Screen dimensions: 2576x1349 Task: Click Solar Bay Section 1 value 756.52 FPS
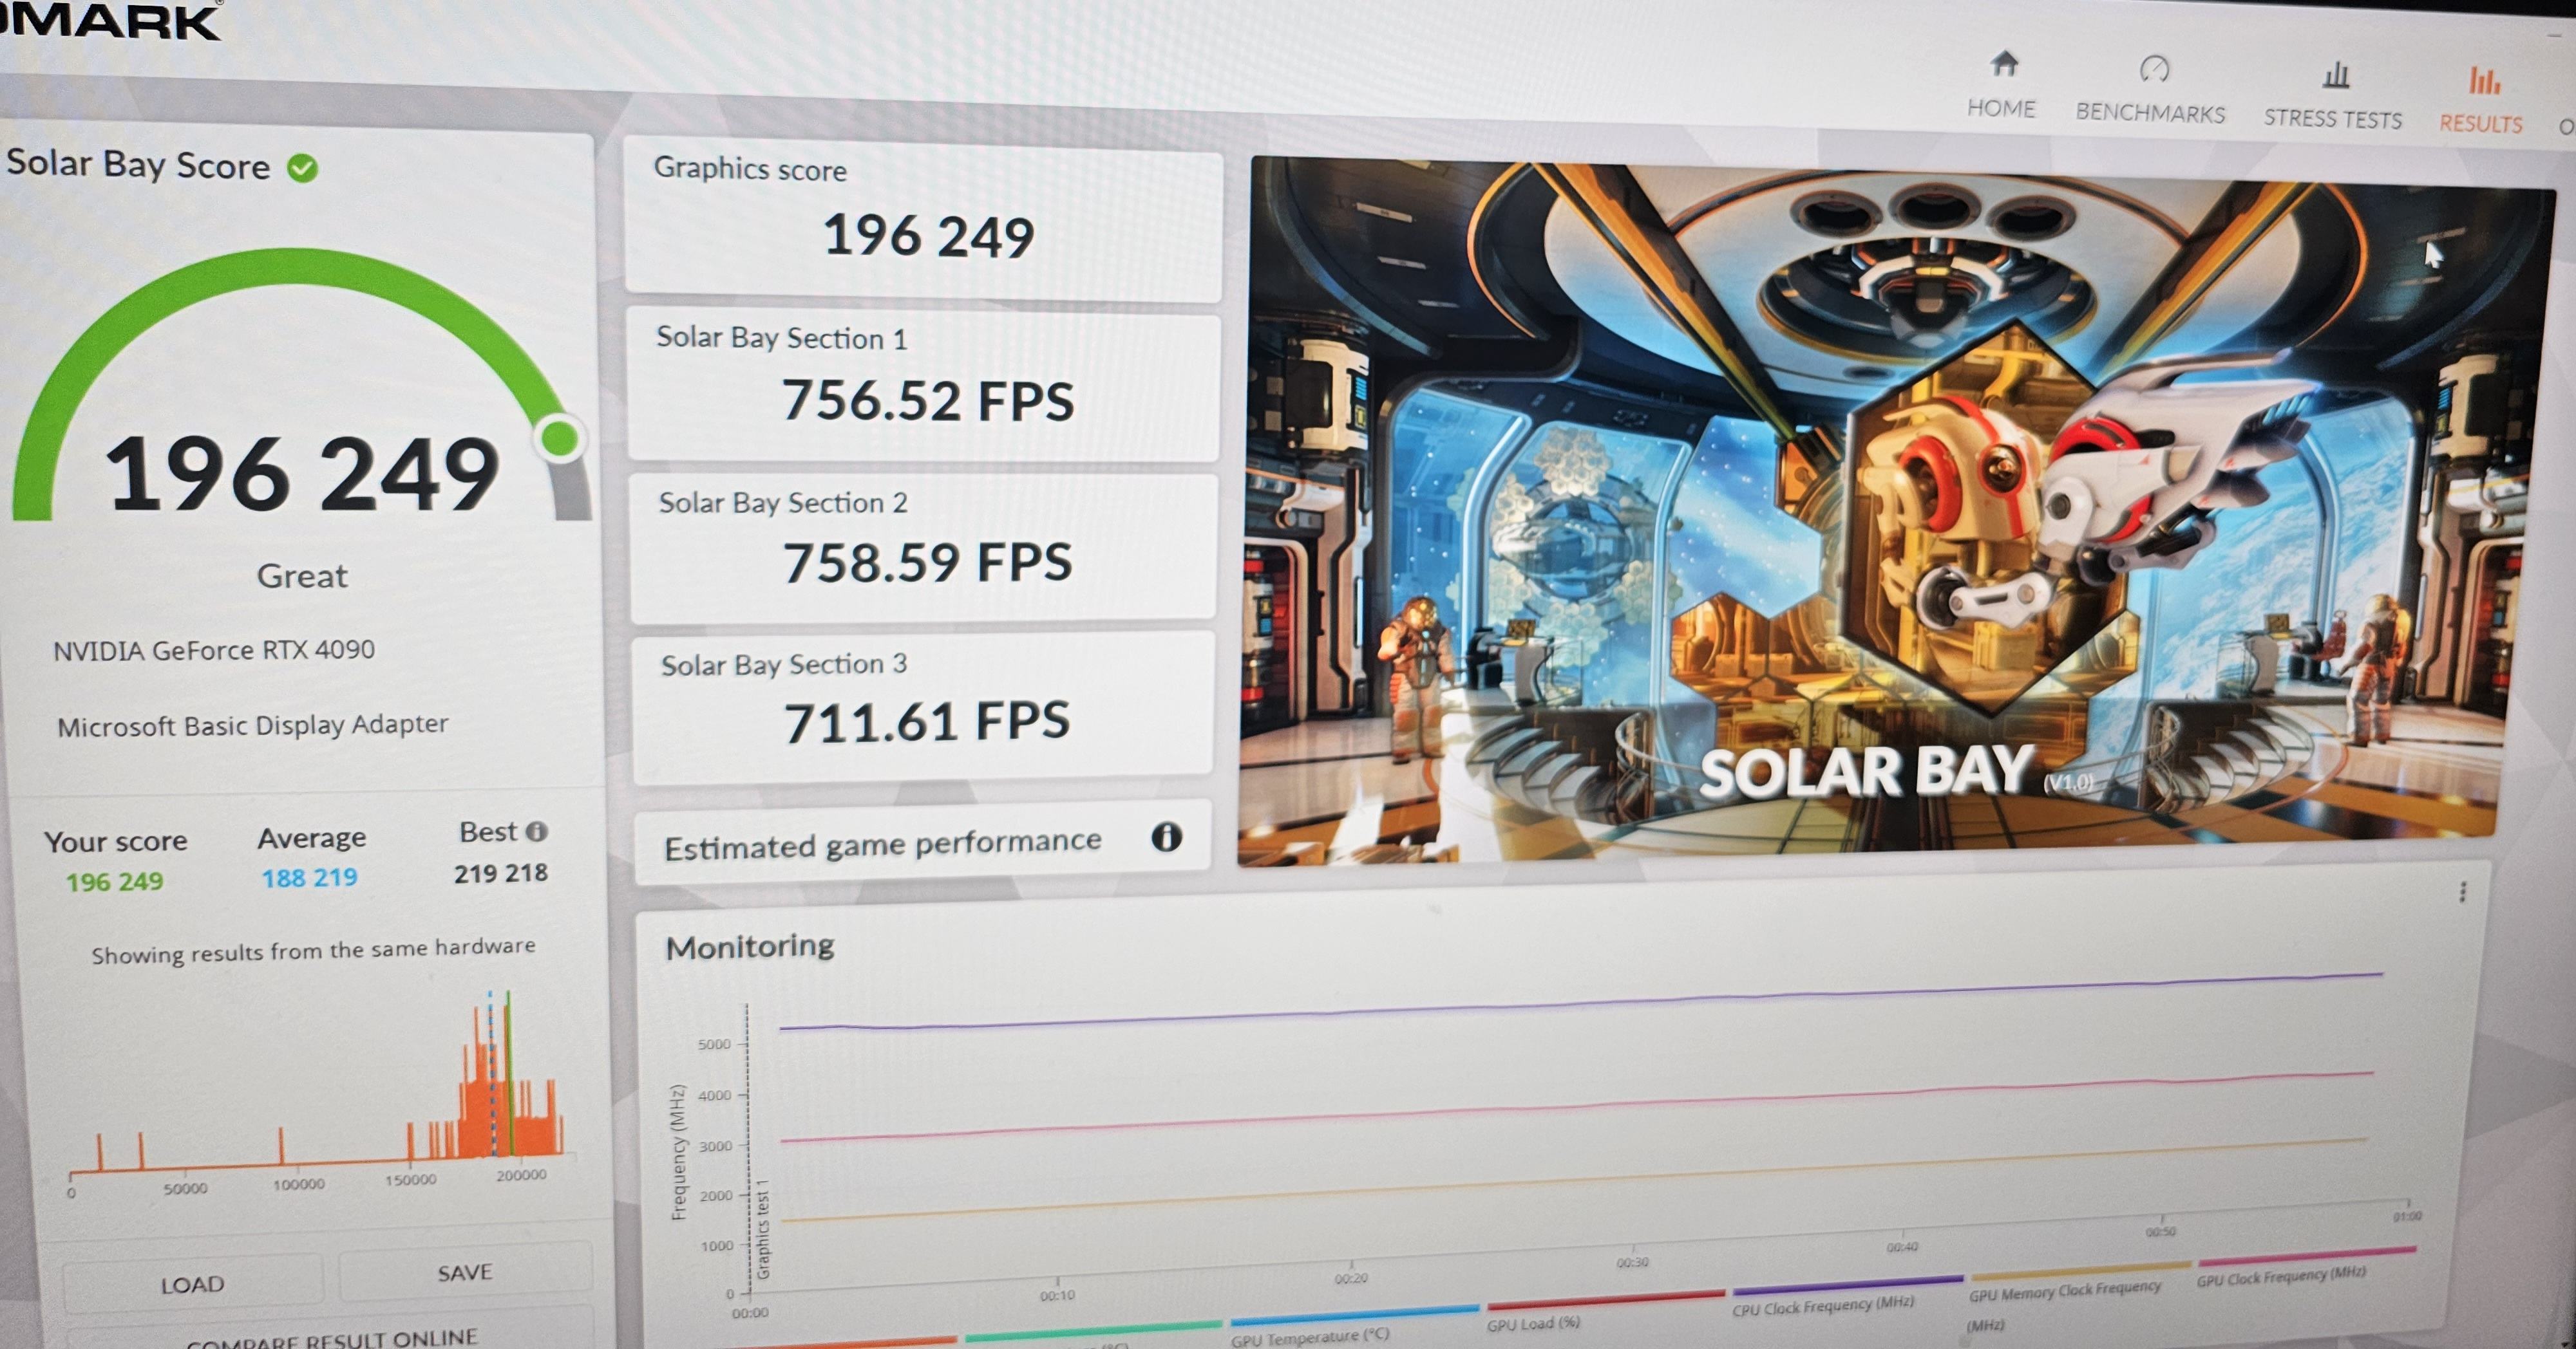[927, 401]
